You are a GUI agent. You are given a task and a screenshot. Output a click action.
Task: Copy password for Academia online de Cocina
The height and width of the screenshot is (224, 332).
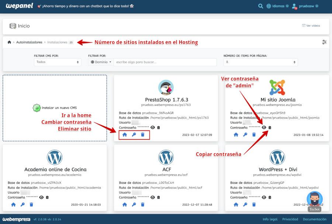tap(47, 197)
